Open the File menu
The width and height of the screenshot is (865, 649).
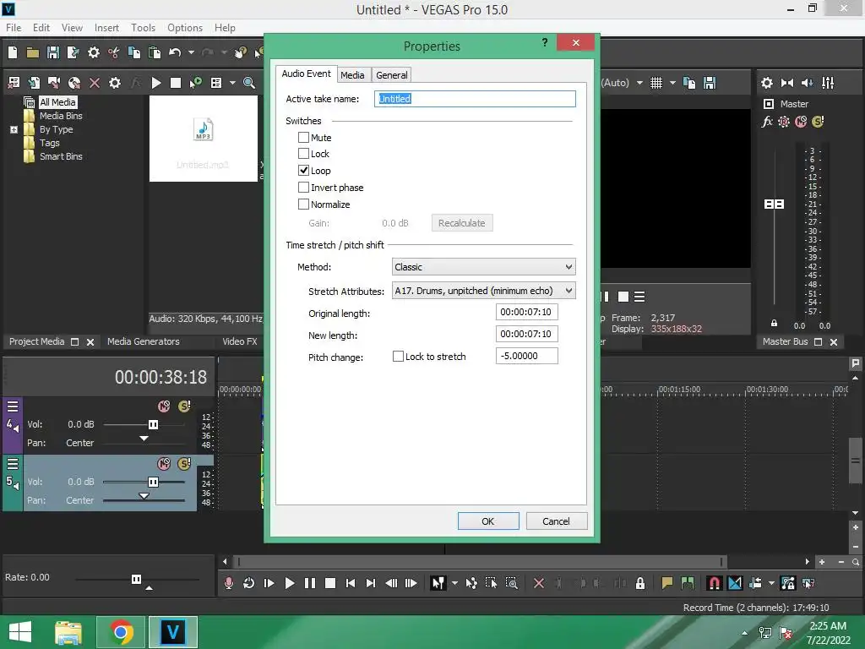(14, 28)
